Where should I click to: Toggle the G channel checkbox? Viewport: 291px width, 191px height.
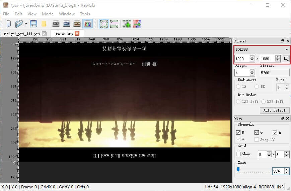pos(257,133)
